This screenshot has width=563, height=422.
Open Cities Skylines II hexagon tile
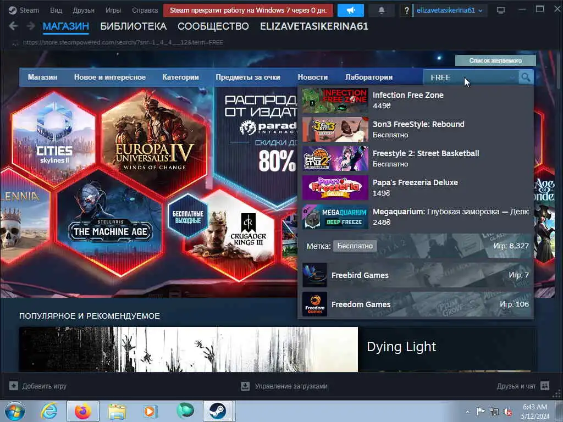54,138
